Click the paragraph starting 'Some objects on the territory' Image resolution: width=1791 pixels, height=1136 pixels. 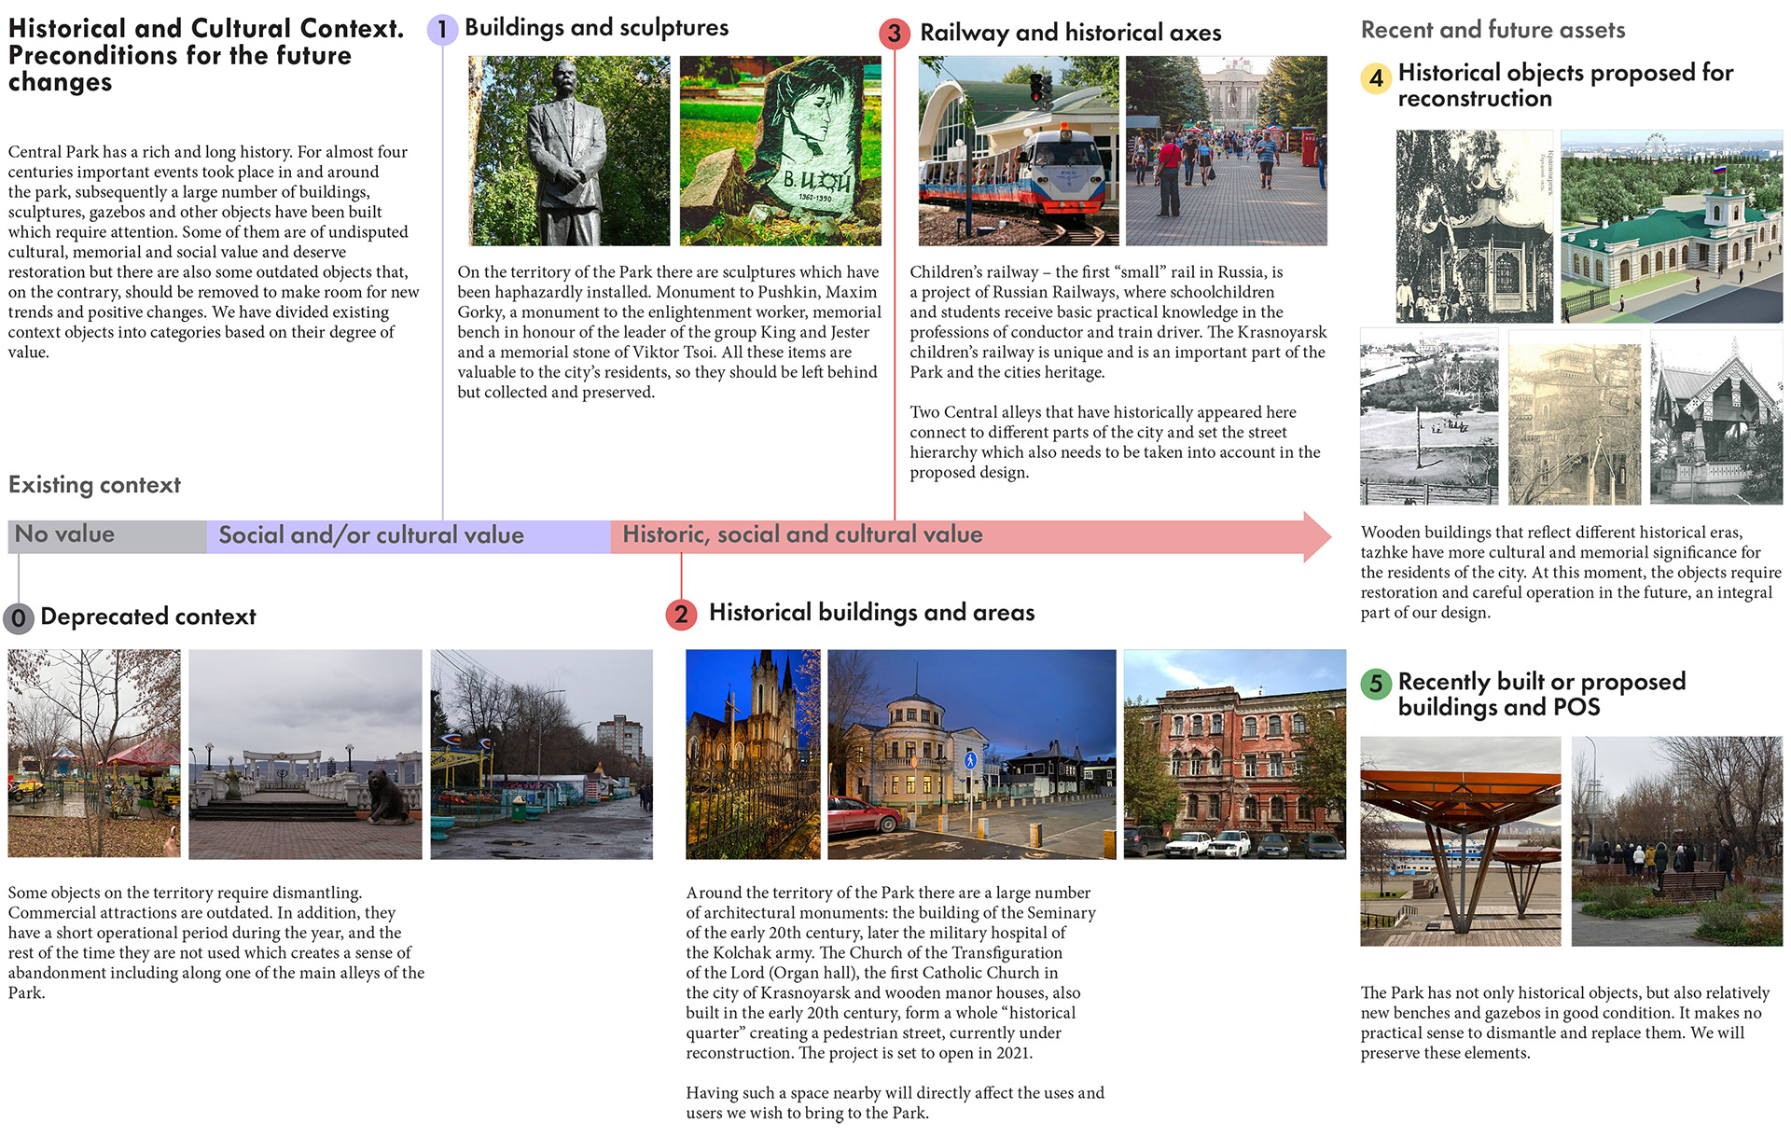tap(216, 942)
